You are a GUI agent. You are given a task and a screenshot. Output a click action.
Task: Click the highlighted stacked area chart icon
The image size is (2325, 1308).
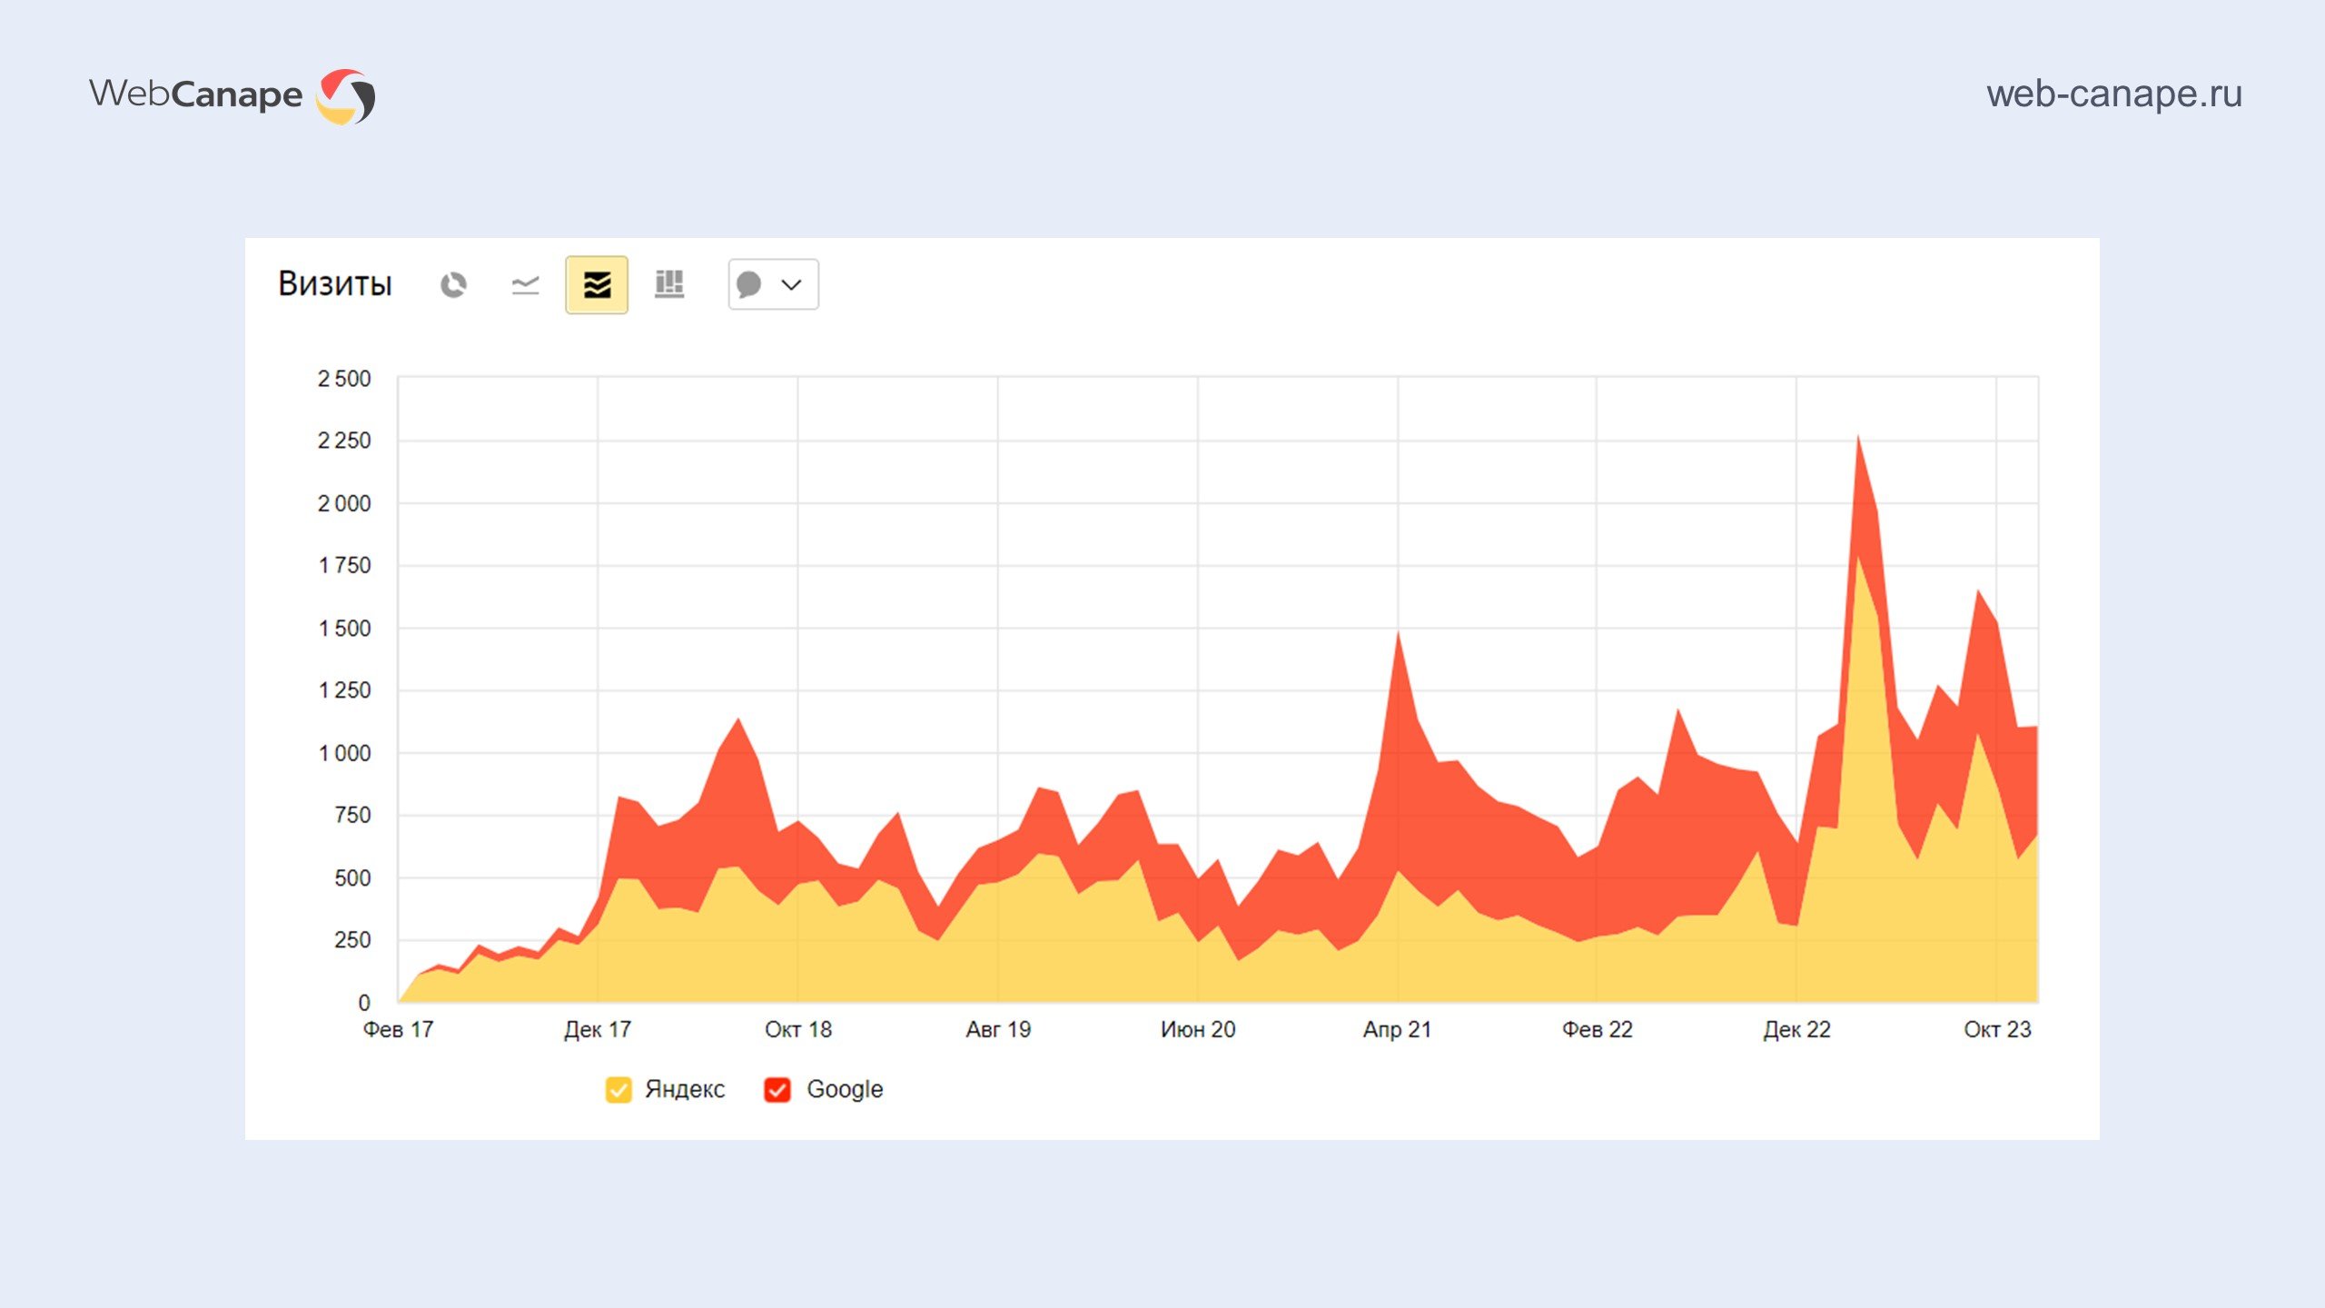point(597,285)
